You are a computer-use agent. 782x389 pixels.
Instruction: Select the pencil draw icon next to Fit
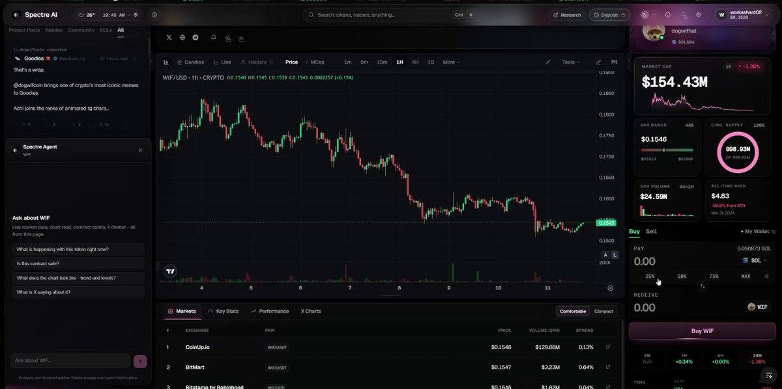[x=598, y=62]
